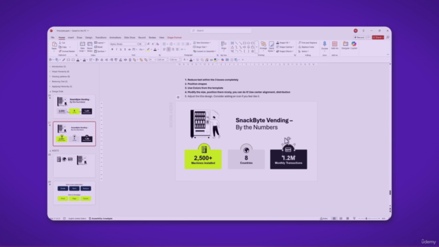Toggle Bold formatting
Screen dimensions: 439x247
pyautogui.click(x=112, y=49)
